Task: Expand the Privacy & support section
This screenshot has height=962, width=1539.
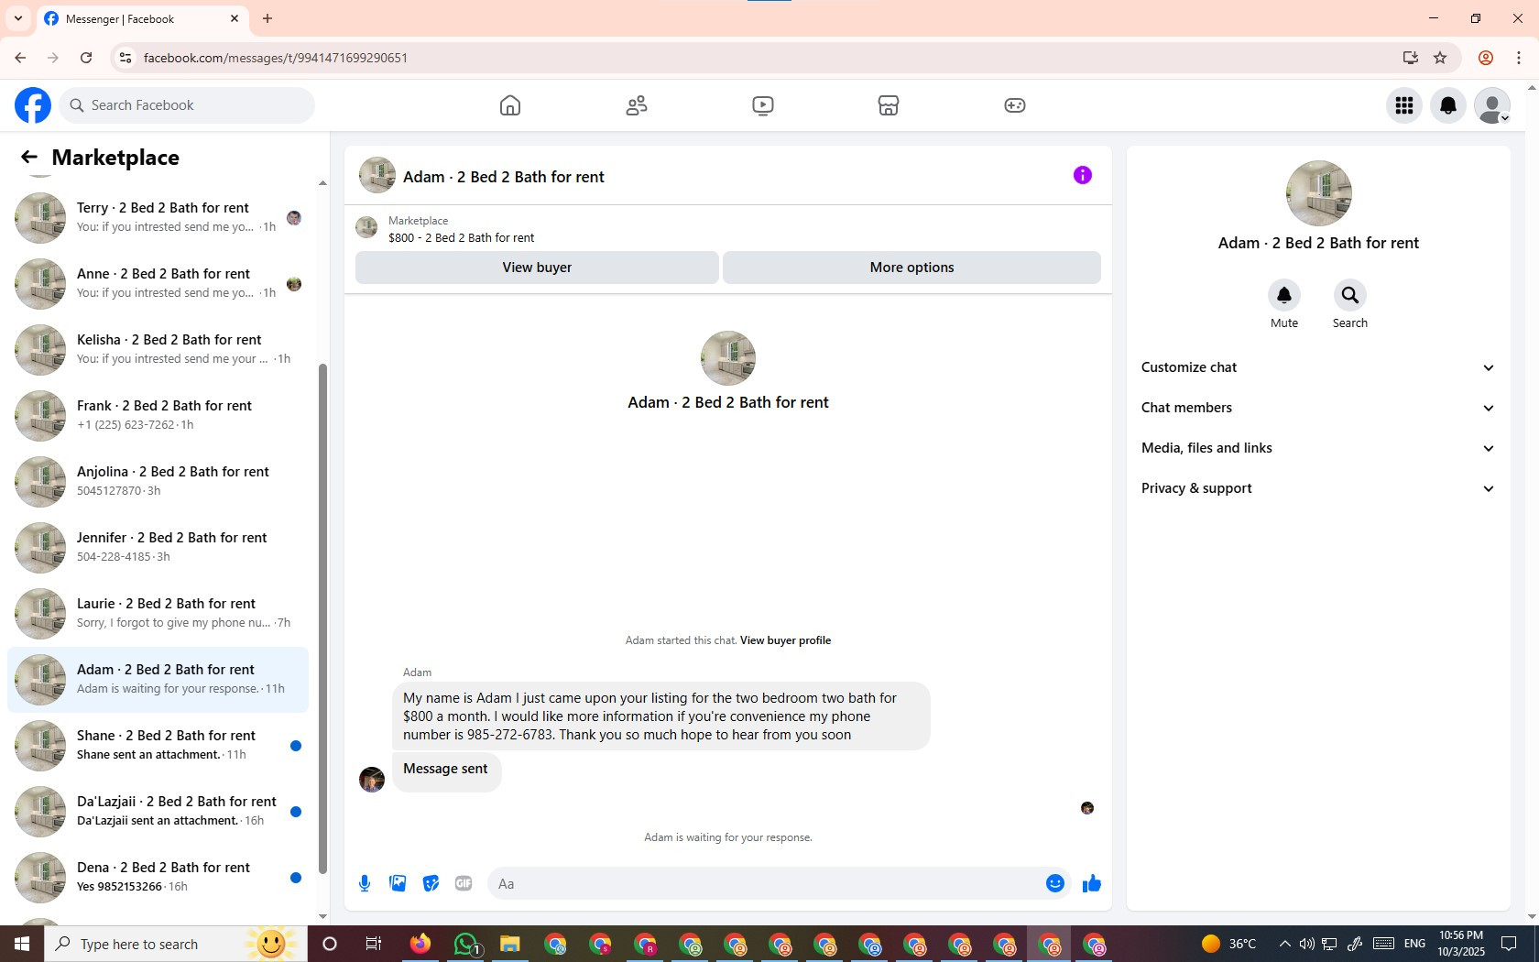Action: (1318, 488)
